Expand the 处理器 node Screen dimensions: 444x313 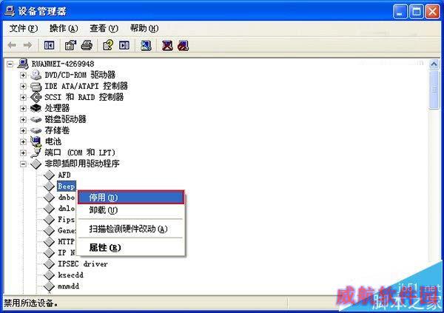point(23,108)
